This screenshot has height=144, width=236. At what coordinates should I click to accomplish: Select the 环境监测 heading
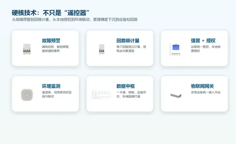(x=51, y=86)
